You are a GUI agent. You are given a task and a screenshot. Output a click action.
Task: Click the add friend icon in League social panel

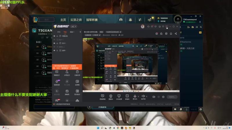(x=188, y=27)
